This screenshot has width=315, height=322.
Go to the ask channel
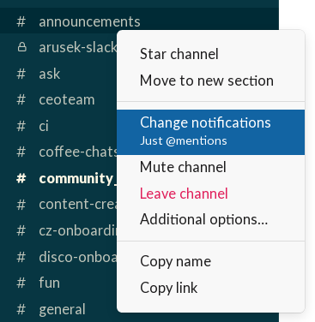(x=50, y=74)
